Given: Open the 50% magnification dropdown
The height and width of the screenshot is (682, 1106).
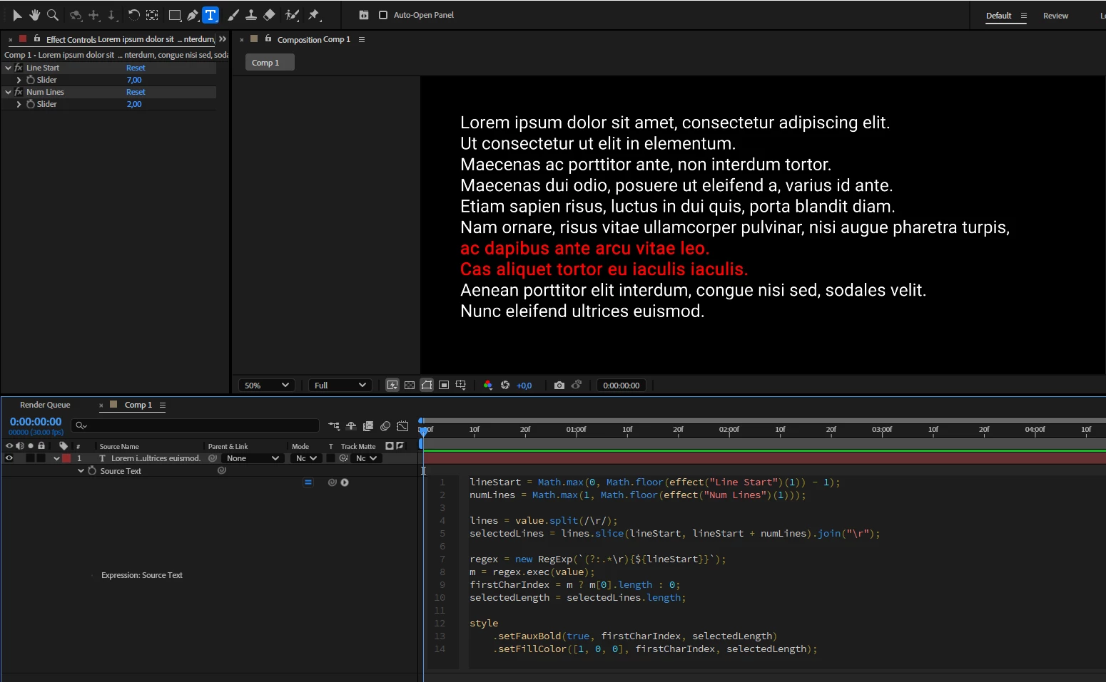Looking at the screenshot, I should coord(266,386).
